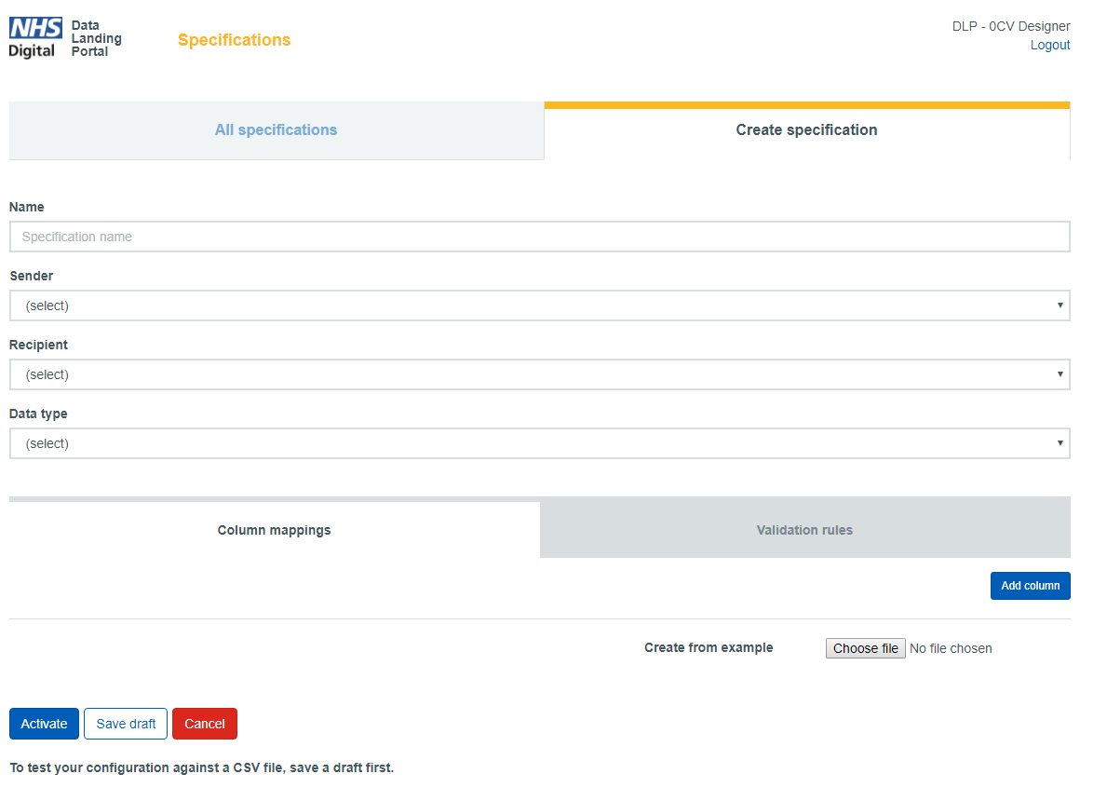Click the Recipient field label
The image size is (1107, 801).
pos(38,345)
